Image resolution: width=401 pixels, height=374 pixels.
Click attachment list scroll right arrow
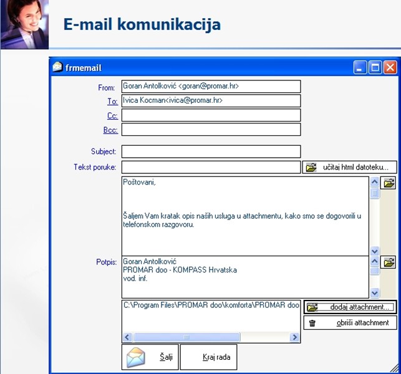294,337
